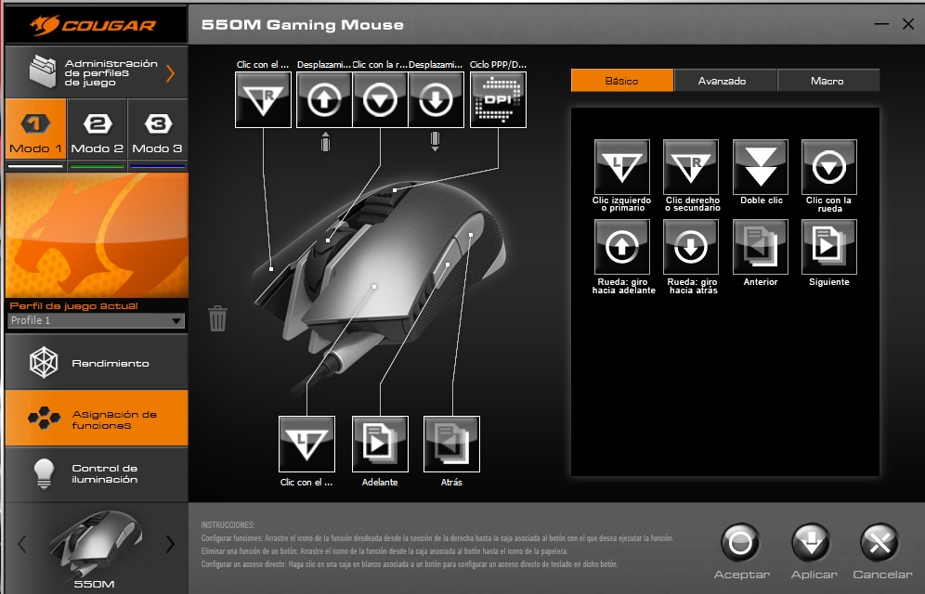Click the Anterior function icon
Screen dimensions: 925x594
point(760,247)
